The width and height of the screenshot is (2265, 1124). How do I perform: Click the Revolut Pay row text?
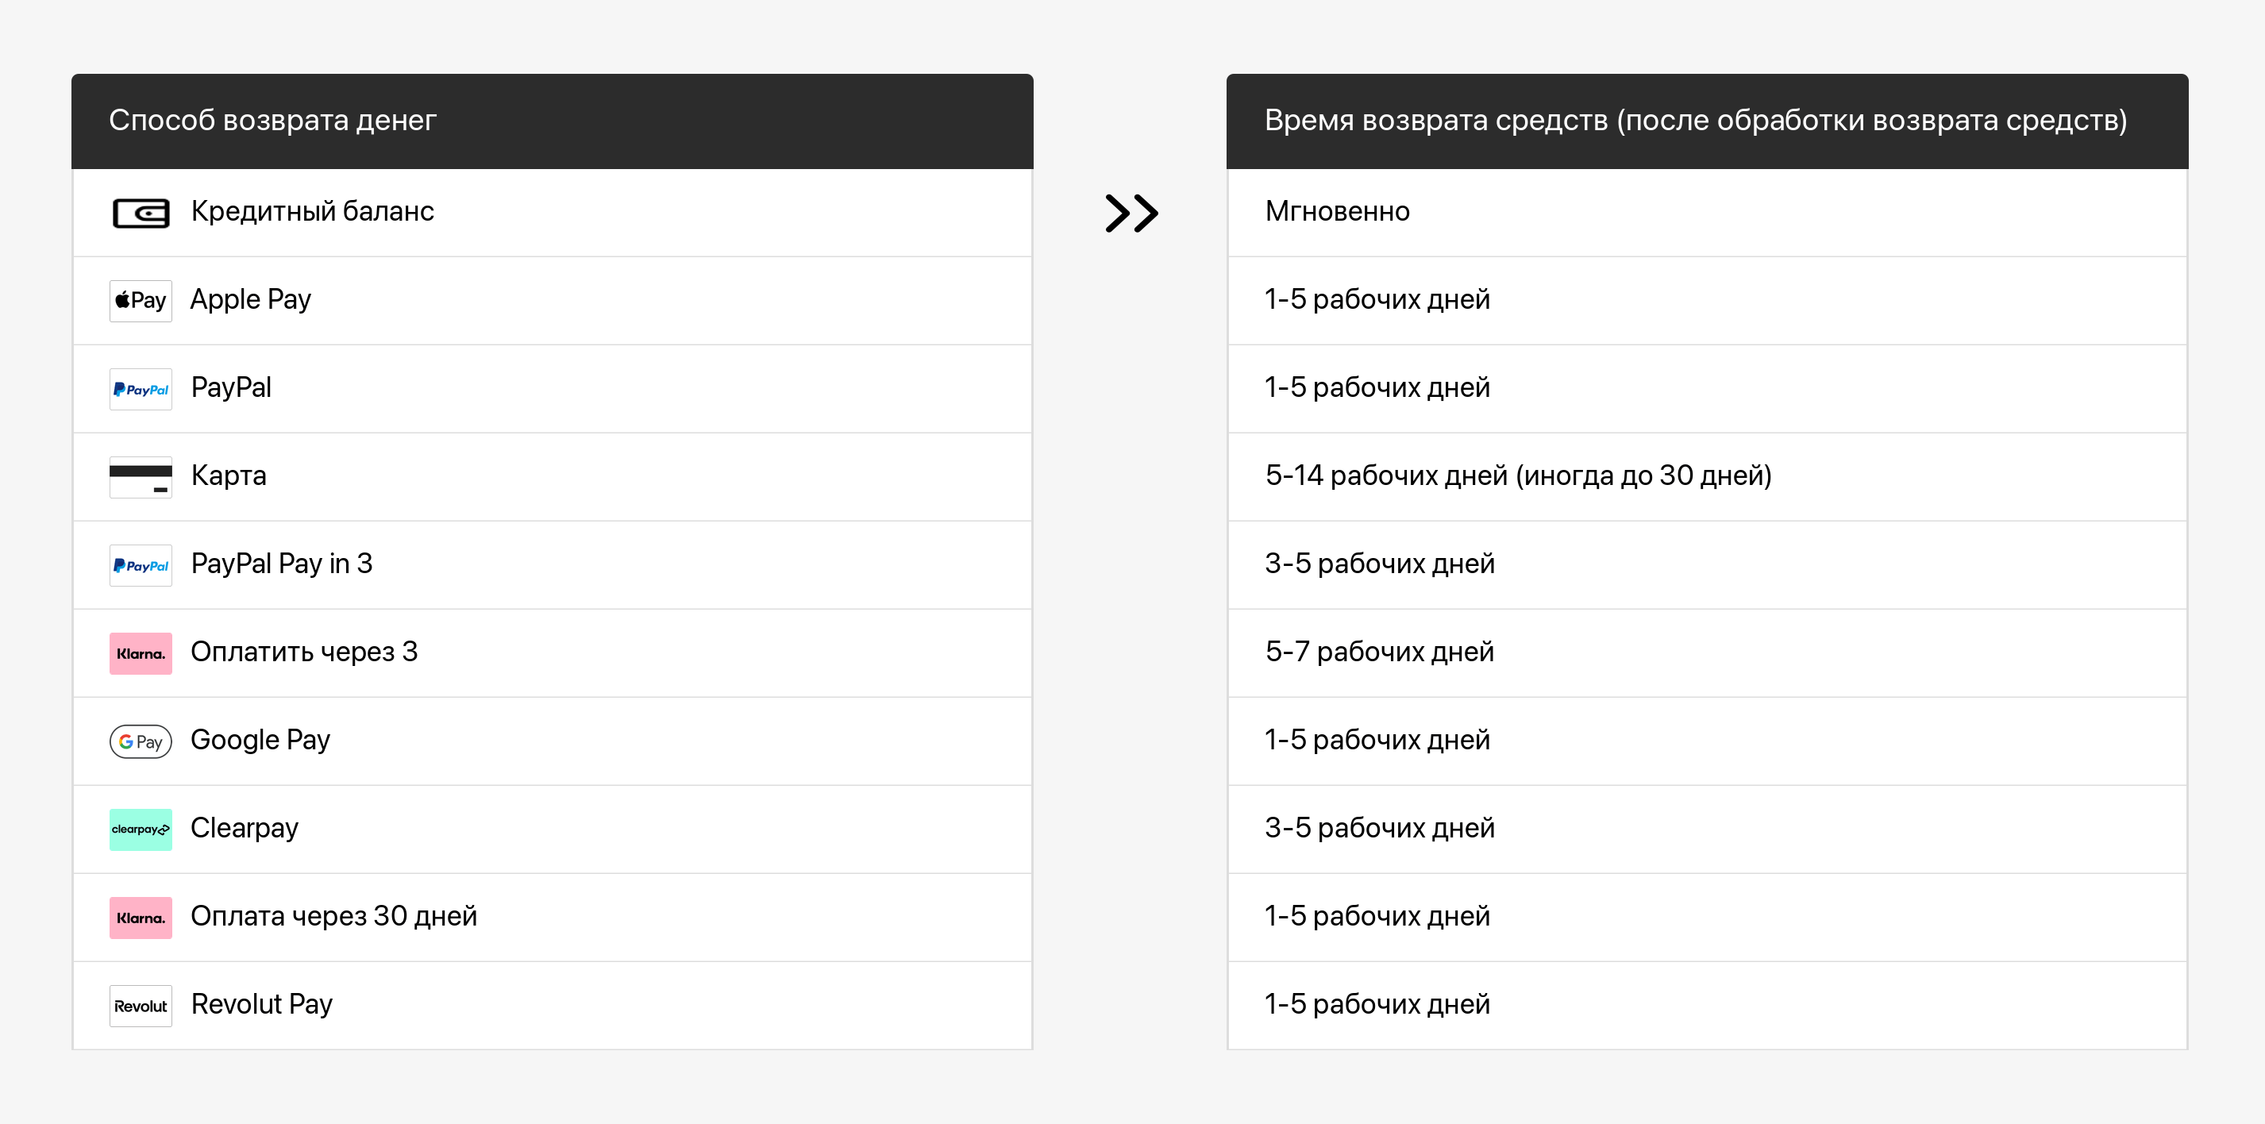click(262, 1004)
